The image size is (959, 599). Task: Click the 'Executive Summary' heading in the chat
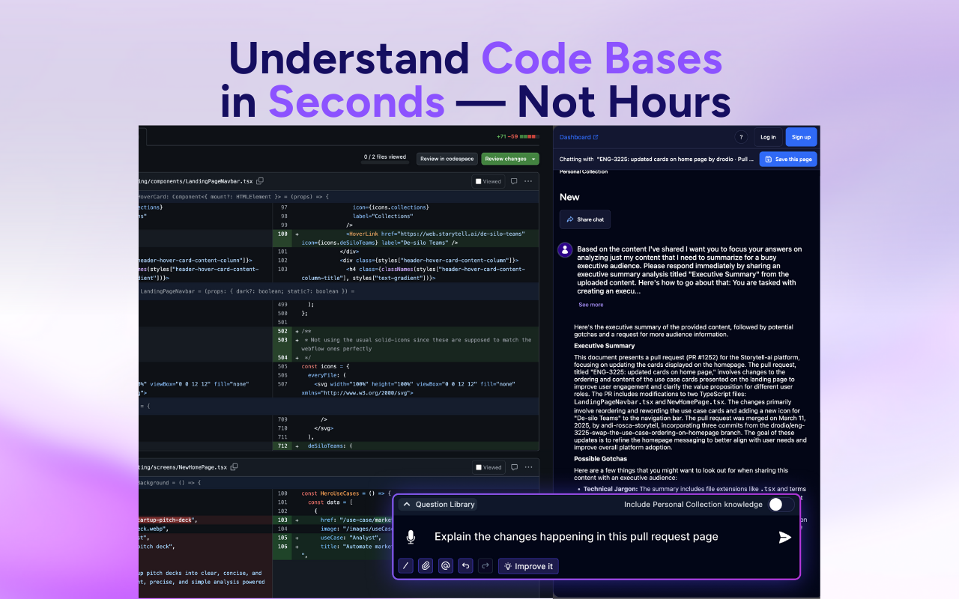pos(605,346)
